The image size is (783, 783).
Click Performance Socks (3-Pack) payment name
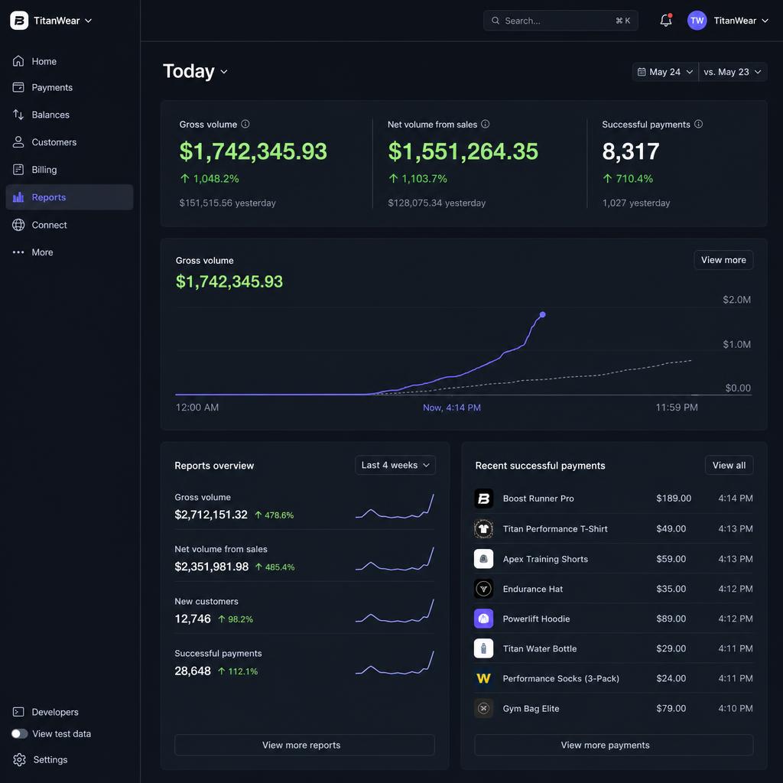pyautogui.click(x=560, y=678)
